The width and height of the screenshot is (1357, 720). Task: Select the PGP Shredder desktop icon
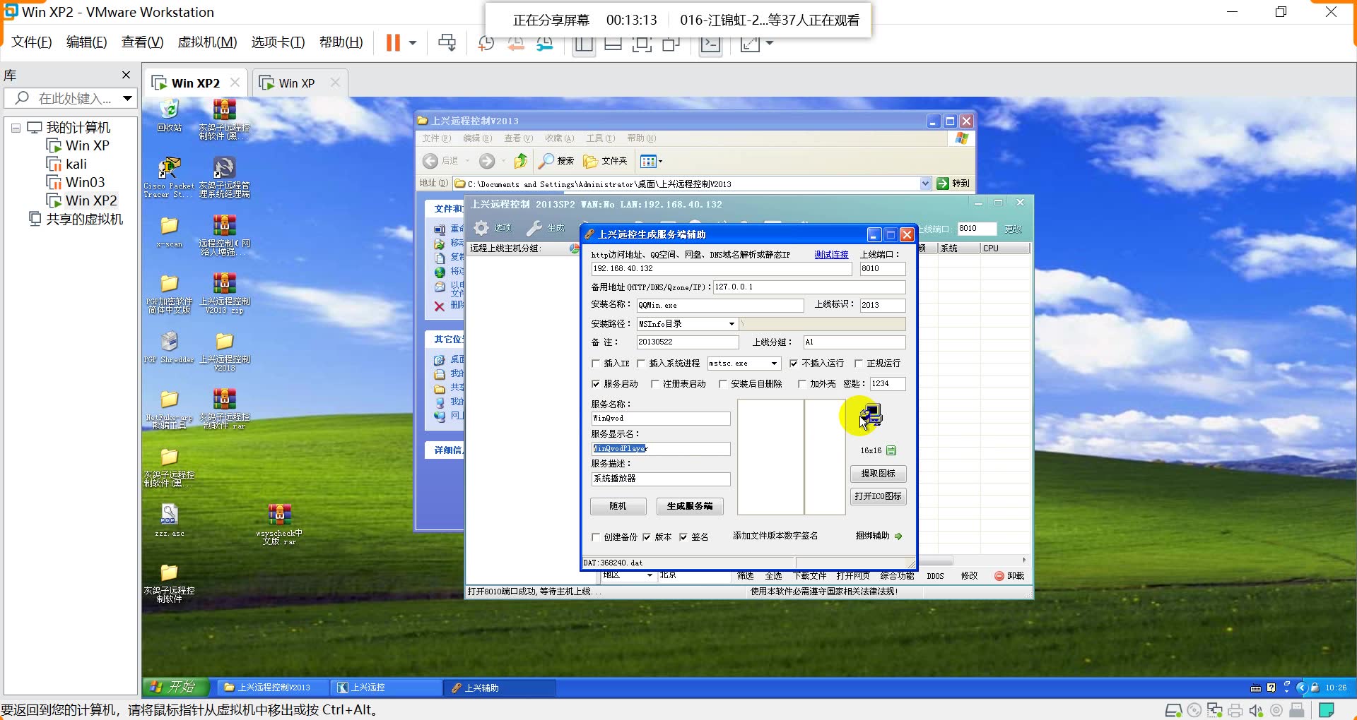coord(169,347)
